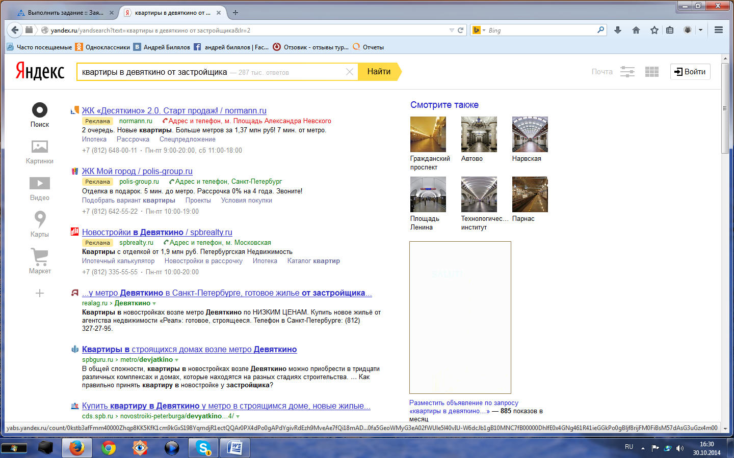This screenshot has width=734, height=458.
Task: Open Ипотечный калькулятор sitelink
Action: (118, 261)
